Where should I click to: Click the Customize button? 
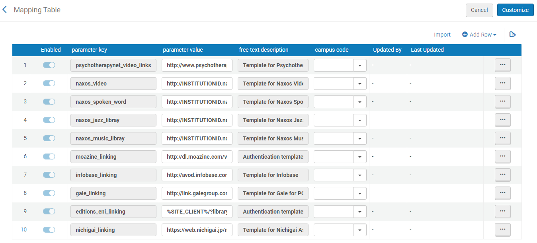click(x=515, y=10)
